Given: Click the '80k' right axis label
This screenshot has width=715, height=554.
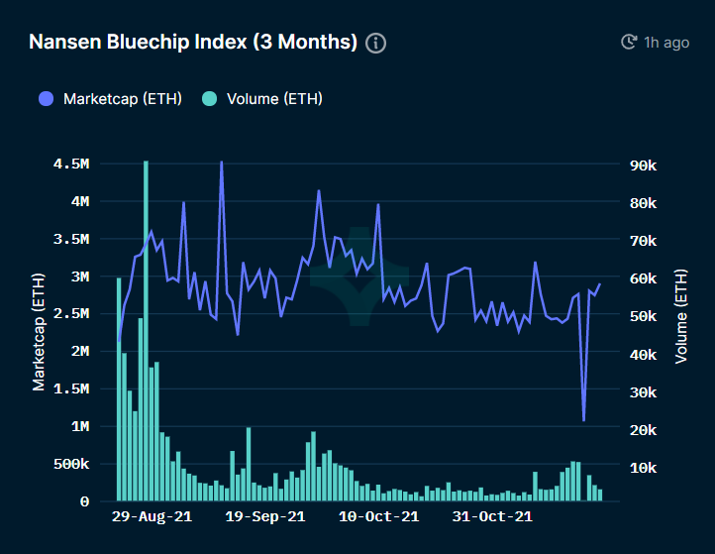Looking at the screenshot, I should tap(643, 203).
